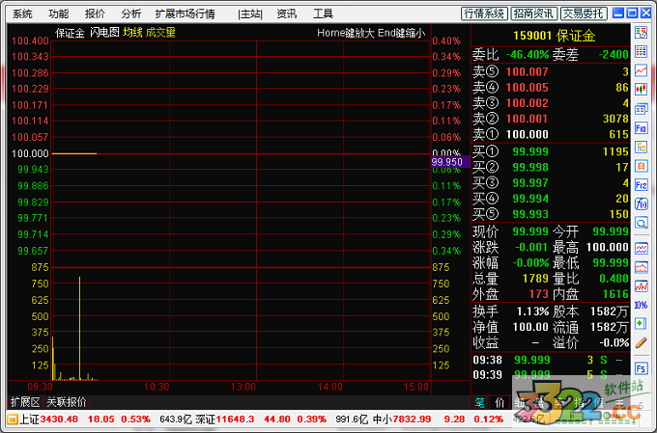Open the f(x) formula icon
The height and width of the screenshot is (433, 657).
pyautogui.click(x=642, y=203)
